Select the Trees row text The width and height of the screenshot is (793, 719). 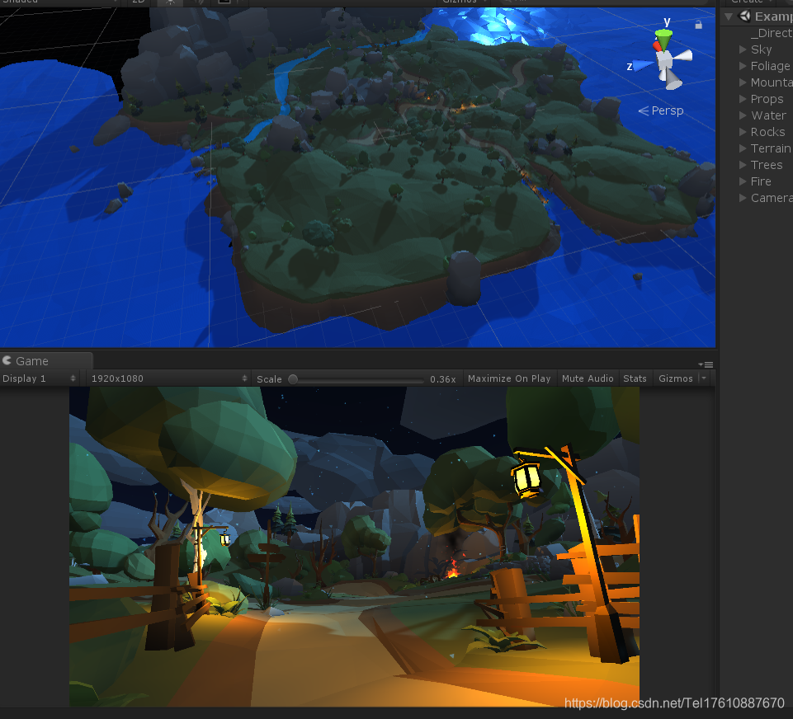[767, 165]
